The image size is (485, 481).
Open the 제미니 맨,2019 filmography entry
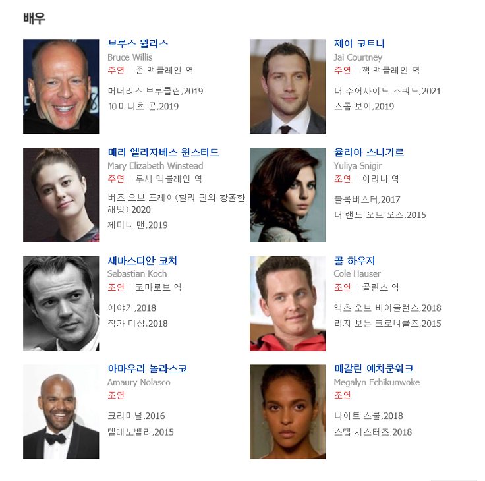tap(138, 225)
